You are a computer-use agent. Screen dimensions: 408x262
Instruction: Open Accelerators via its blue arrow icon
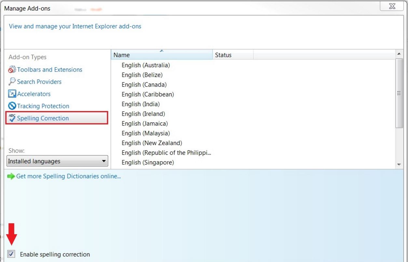[11, 94]
